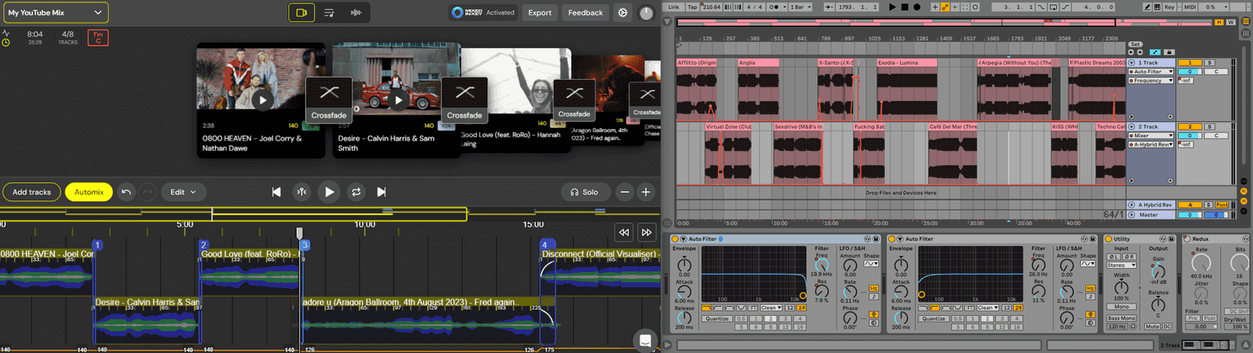Click Tap tempo in Ableton
This screenshot has height=353, width=1253.
(x=692, y=7)
